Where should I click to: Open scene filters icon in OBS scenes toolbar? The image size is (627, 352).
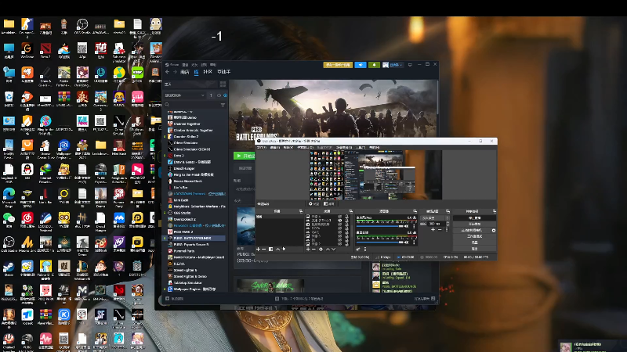(270, 249)
